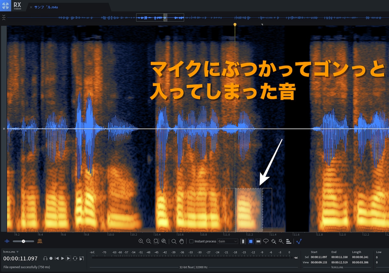Image resolution: width=389 pixels, height=273 pixels.
Task: Select the Magic wand tool
Action: [x=281, y=241]
